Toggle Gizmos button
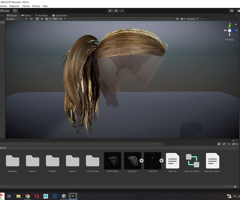240x200 pixels. click(191, 19)
